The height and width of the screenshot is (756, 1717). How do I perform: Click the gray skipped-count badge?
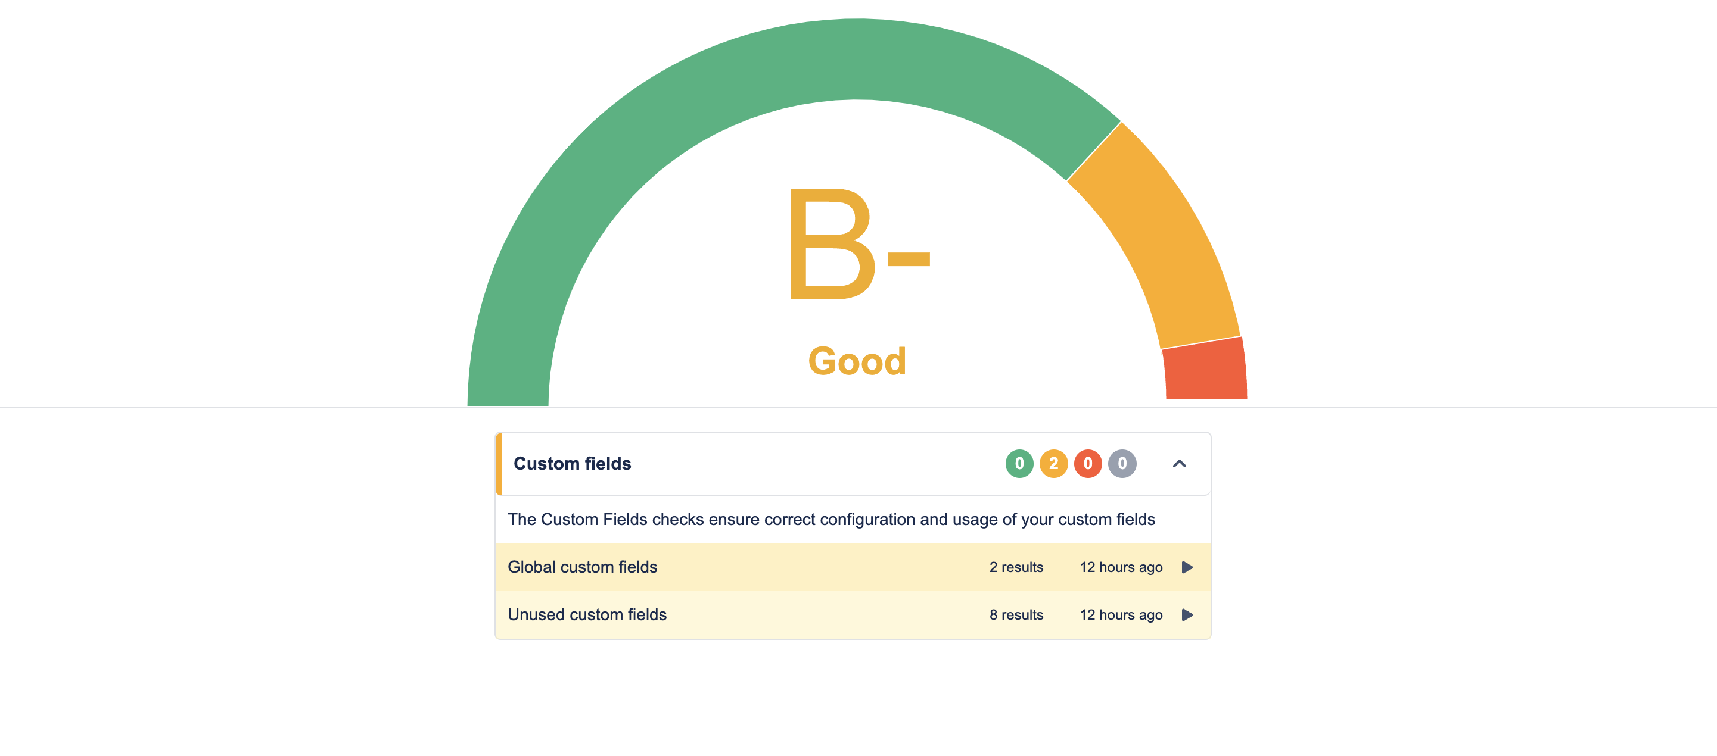(1122, 464)
